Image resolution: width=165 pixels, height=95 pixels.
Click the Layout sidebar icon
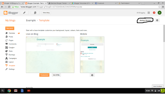coord(6,62)
